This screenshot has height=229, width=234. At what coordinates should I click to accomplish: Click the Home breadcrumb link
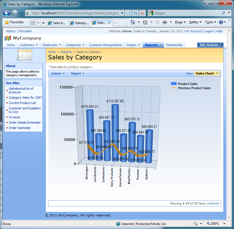pos(52,52)
